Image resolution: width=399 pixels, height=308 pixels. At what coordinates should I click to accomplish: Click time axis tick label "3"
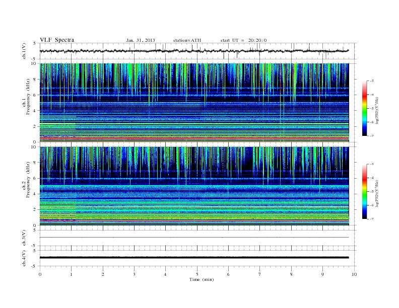point(135,274)
